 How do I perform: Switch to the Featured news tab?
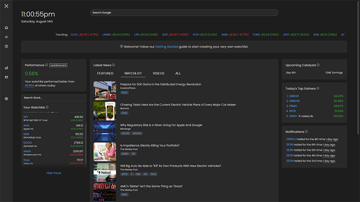[105, 73]
